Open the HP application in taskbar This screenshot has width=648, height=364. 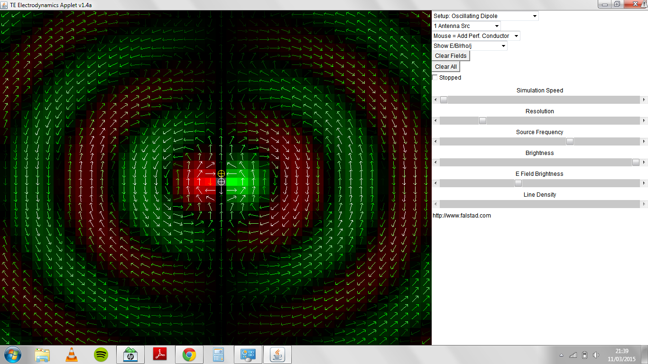coord(130,355)
